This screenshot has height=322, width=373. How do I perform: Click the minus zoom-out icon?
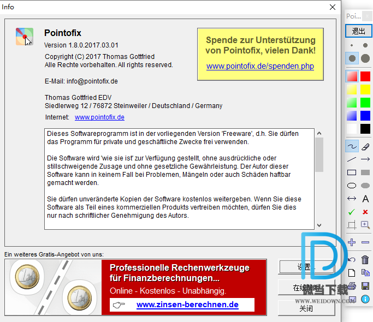tap(365, 242)
